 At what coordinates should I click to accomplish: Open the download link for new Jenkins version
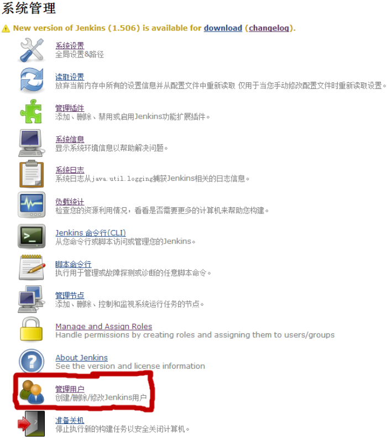223,28
